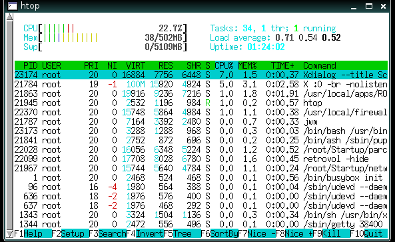Click F7 Nice - to lower niceness
The height and width of the screenshot is (242, 395).
click(256, 233)
